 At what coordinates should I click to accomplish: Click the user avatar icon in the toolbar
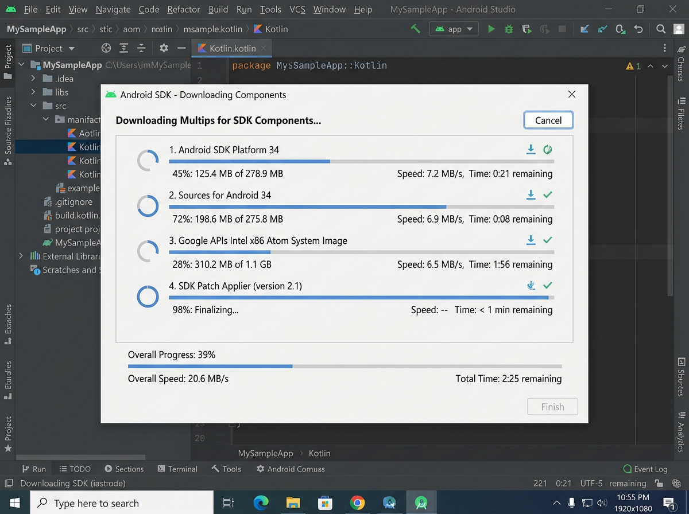click(678, 29)
